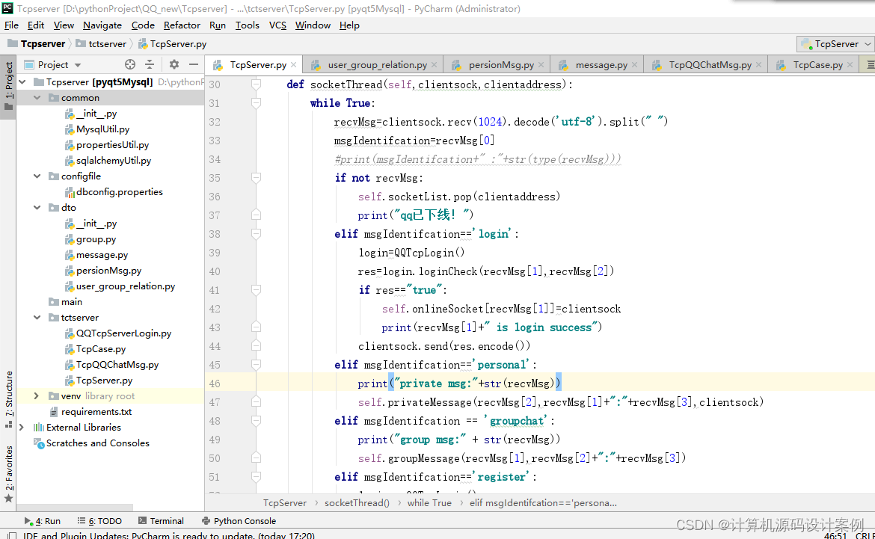Screen dimensions: 875x539
Task: Collapse the tctserver folder
Action: [37, 317]
